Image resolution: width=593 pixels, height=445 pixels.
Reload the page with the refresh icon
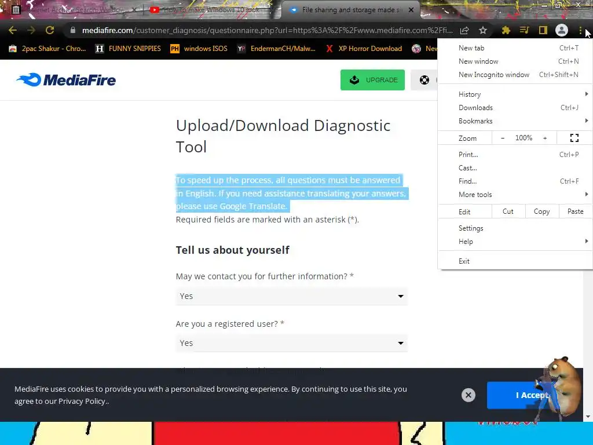[50, 30]
